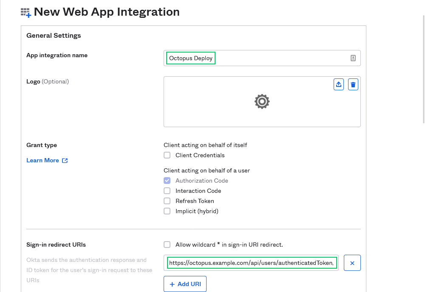Viewport: 425px width, 292px height.
Task: Click the Logo (Optional) label
Action: pyautogui.click(x=48, y=81)
